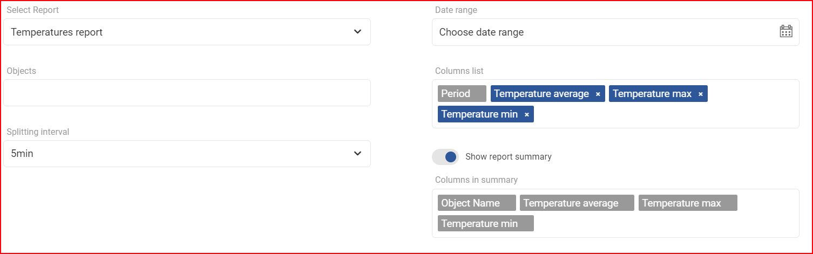Click Temperature max tag in summary columns
This screenshot has width=813, height=254.
click(x=688, y=203)
